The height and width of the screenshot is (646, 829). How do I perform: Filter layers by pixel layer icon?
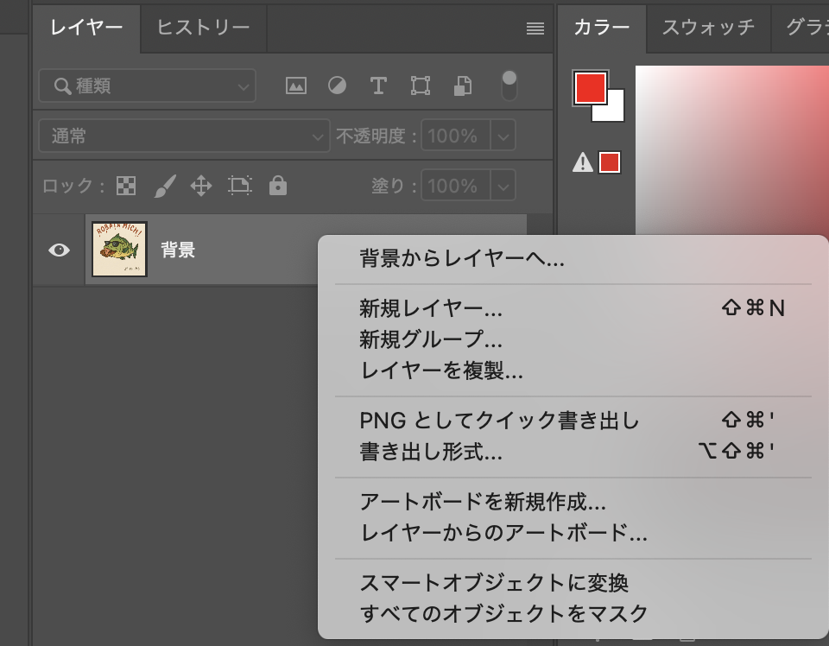[x=296, y=85]
